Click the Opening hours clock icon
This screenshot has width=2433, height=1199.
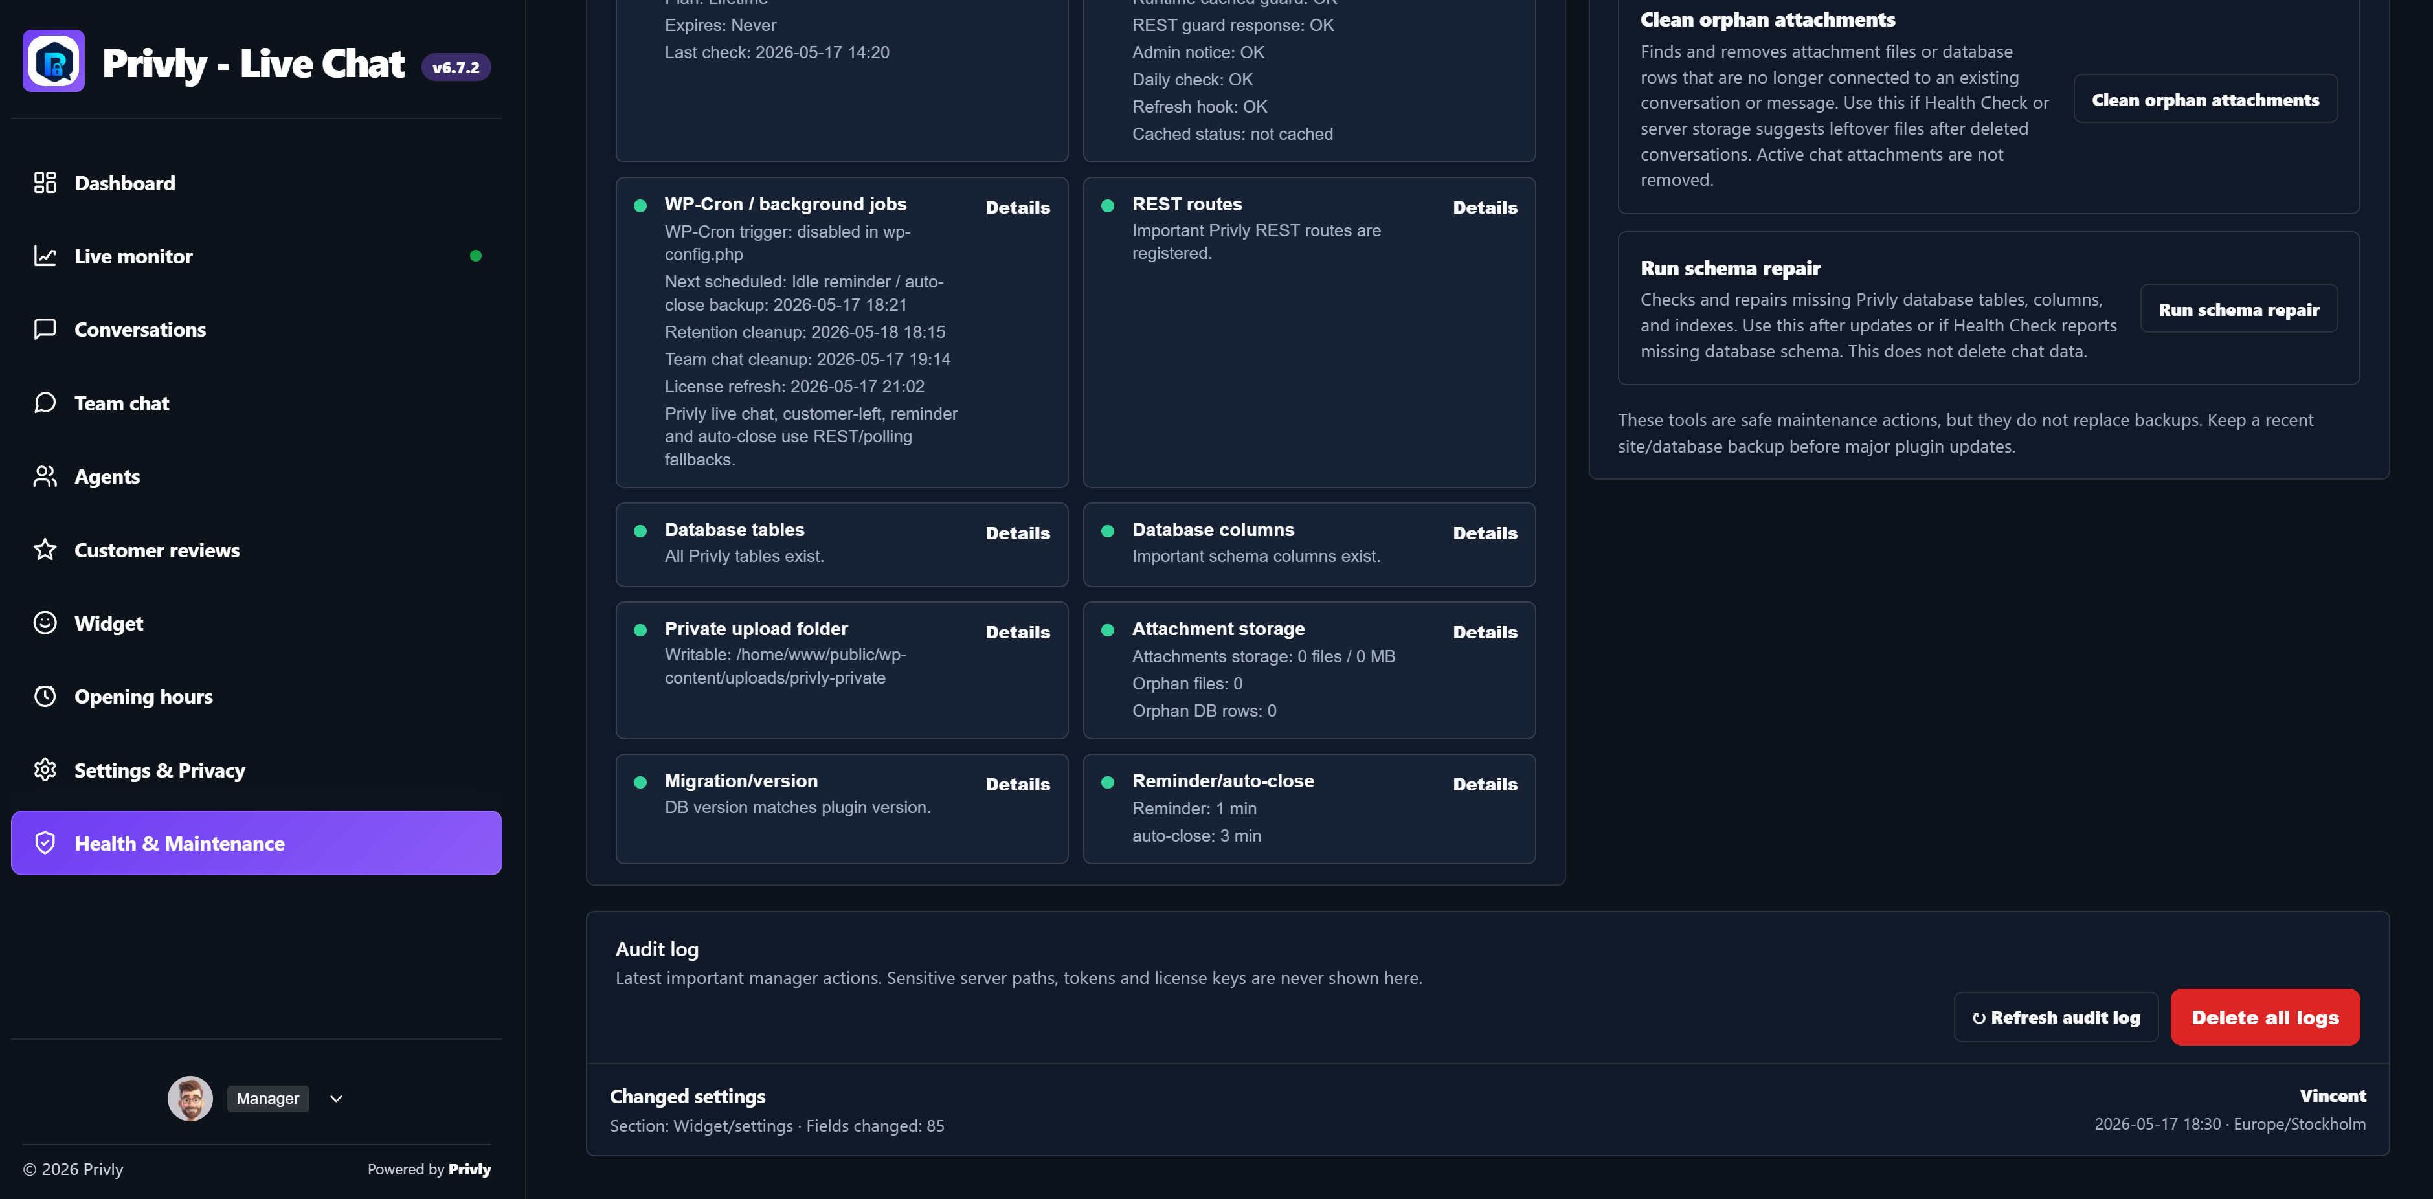click(x=45, y=697)
